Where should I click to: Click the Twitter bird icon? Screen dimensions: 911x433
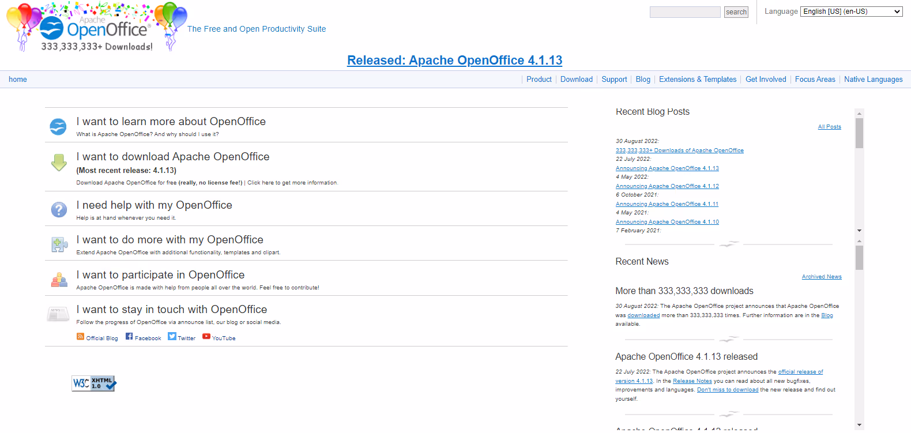pyautogui.click(x=172, y=336)
